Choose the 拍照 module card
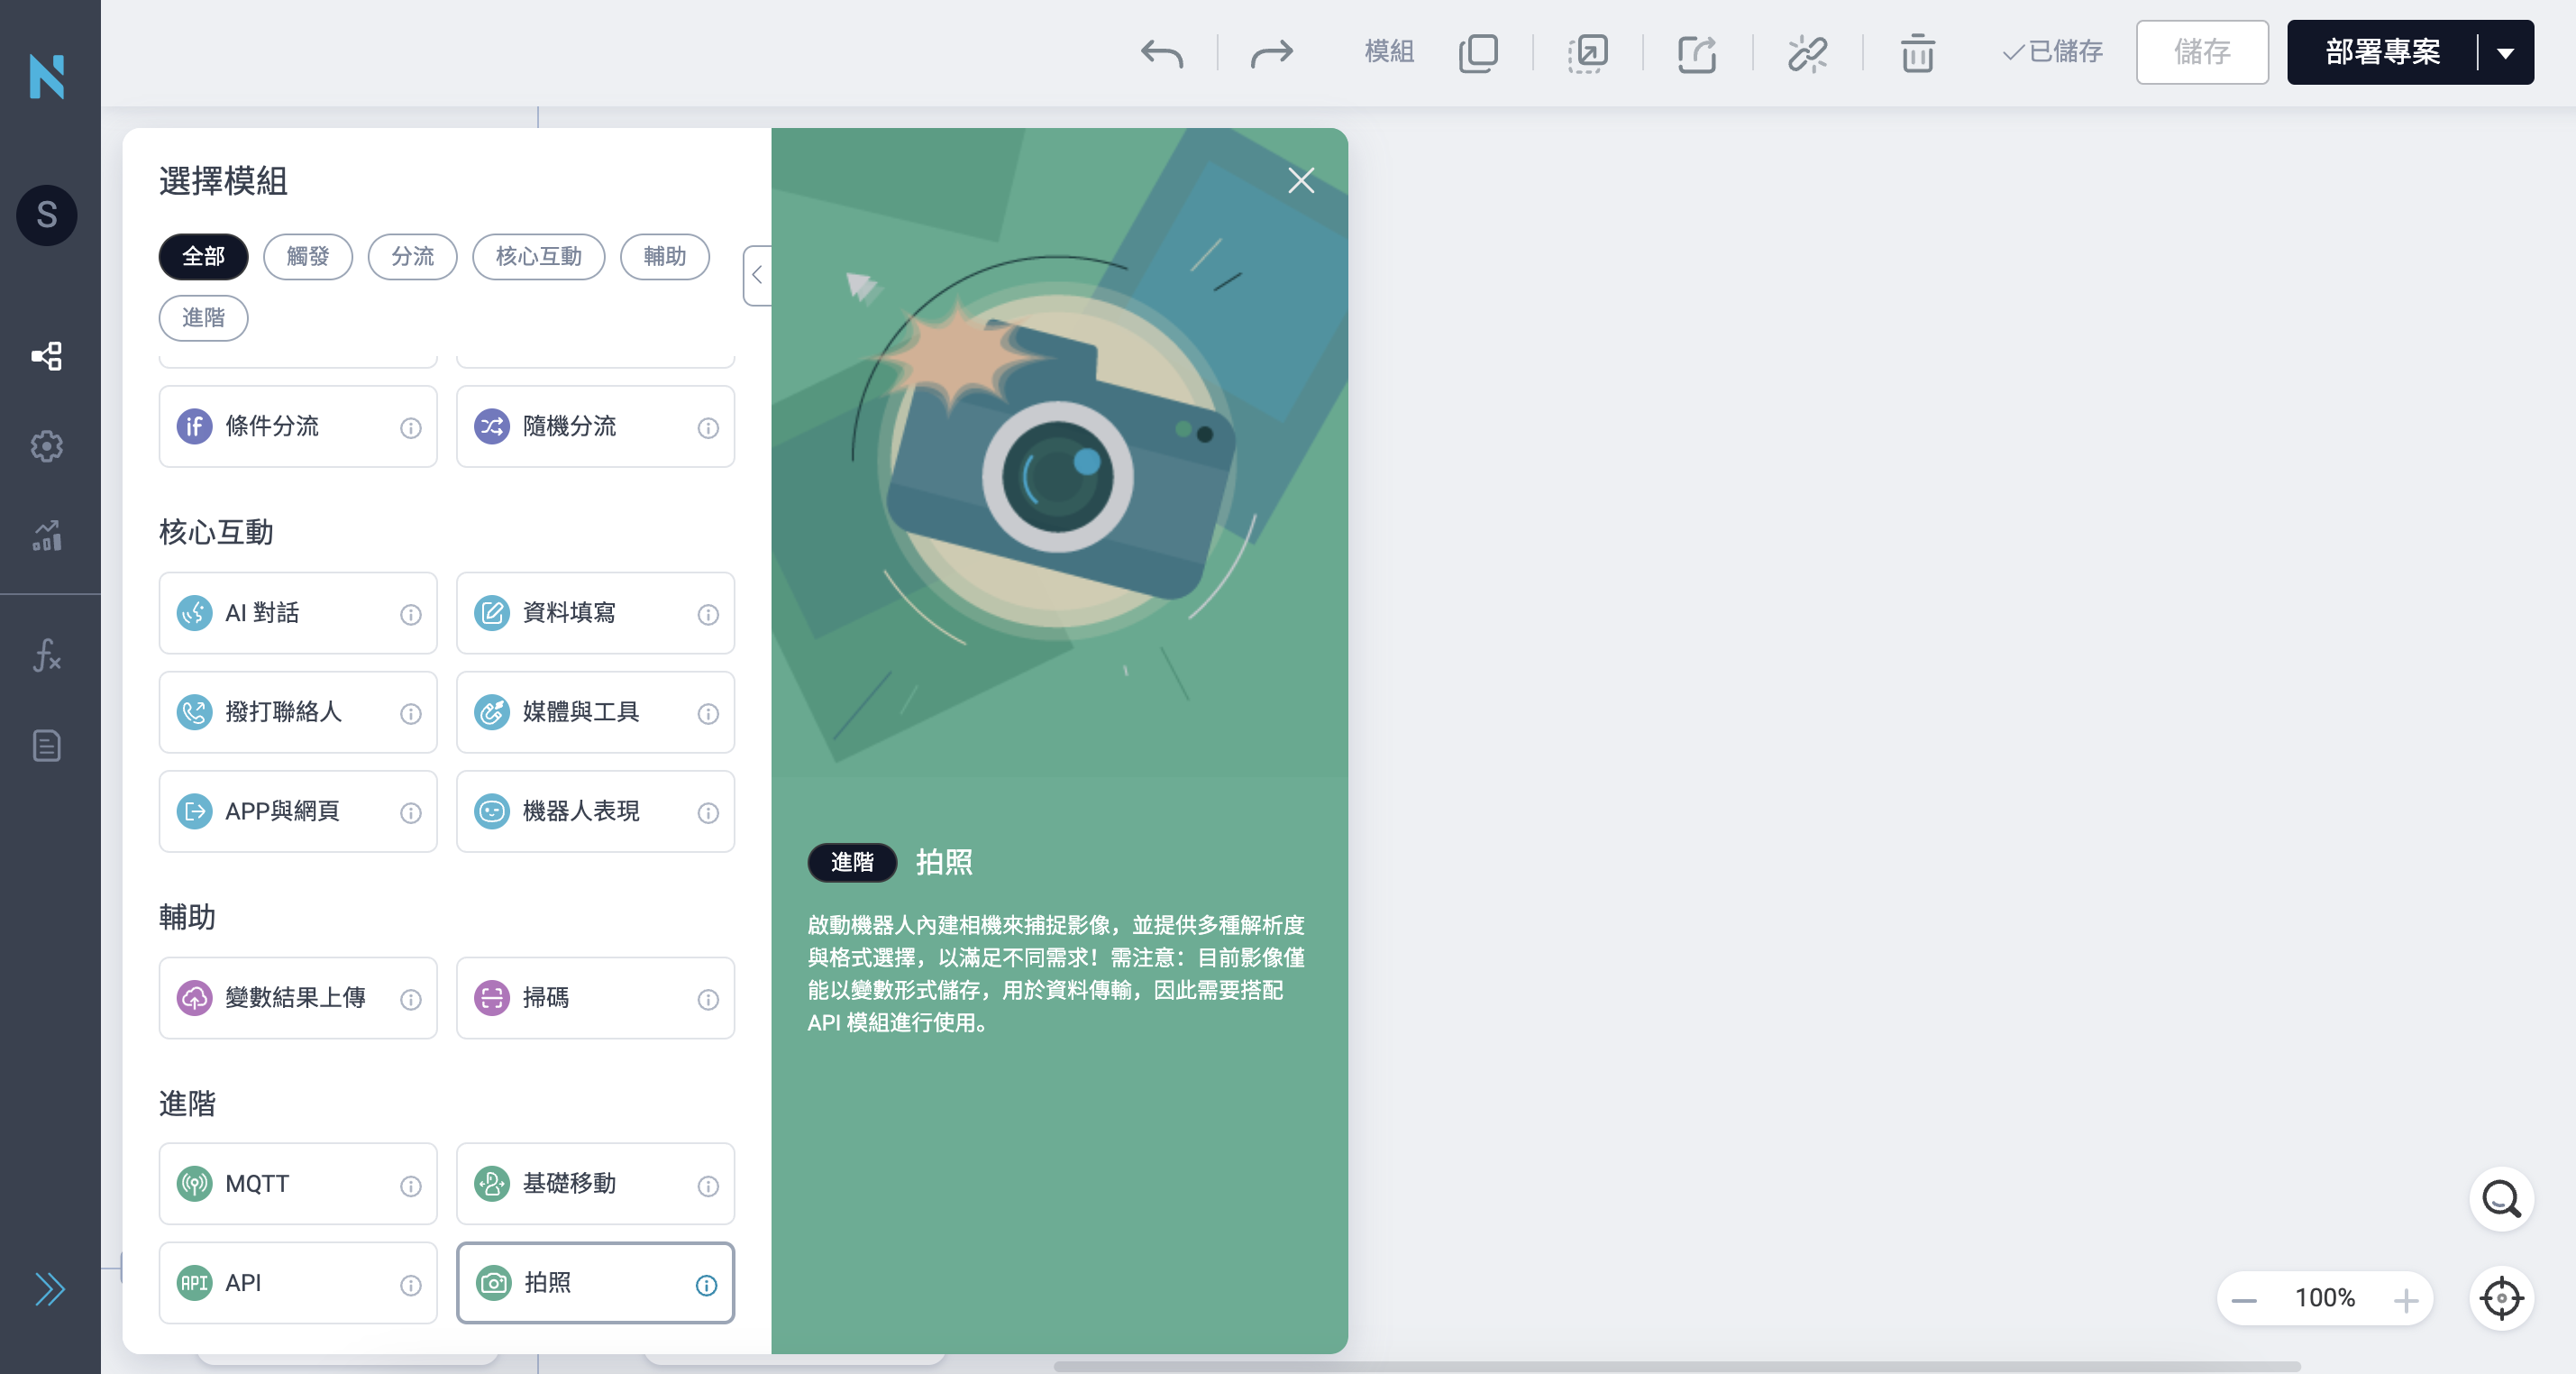The height and width of the screenshot is (1374, 2576). pyautogui.click(x=595, y=1283)
